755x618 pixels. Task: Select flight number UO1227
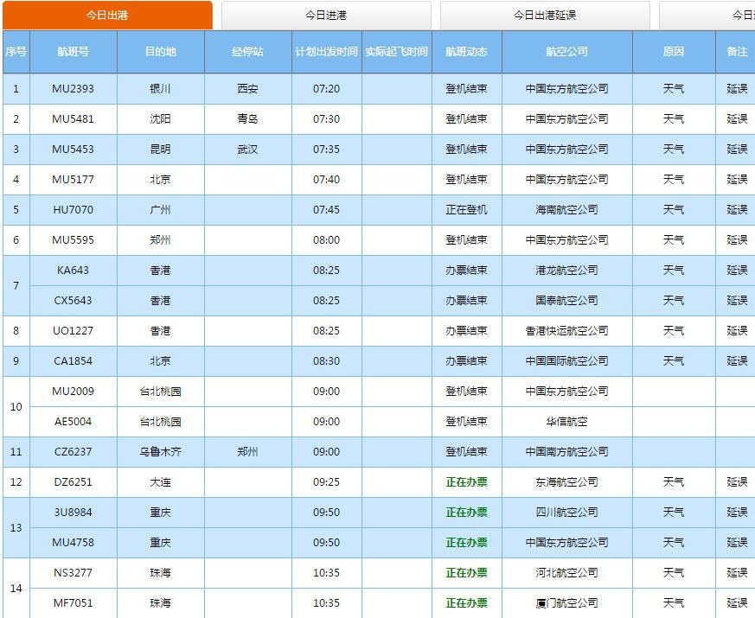74,331
